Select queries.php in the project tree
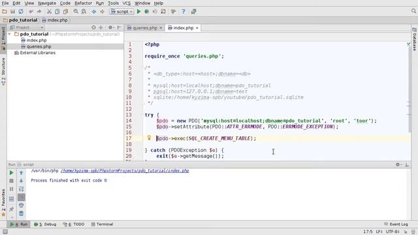Image resolution: width=418 pixels, height=235 pixels. pos(39,46)
